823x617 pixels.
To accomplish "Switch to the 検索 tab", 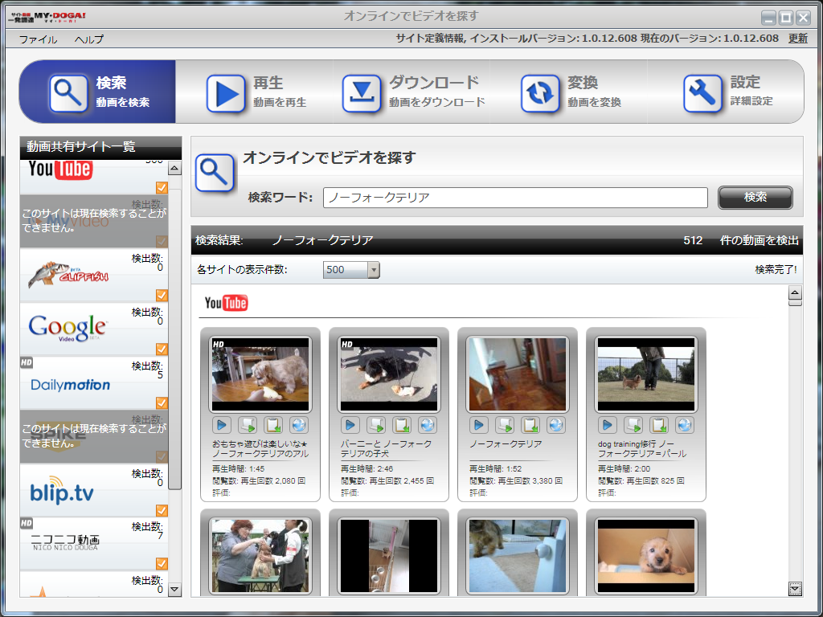I will [x=97, y=92].
